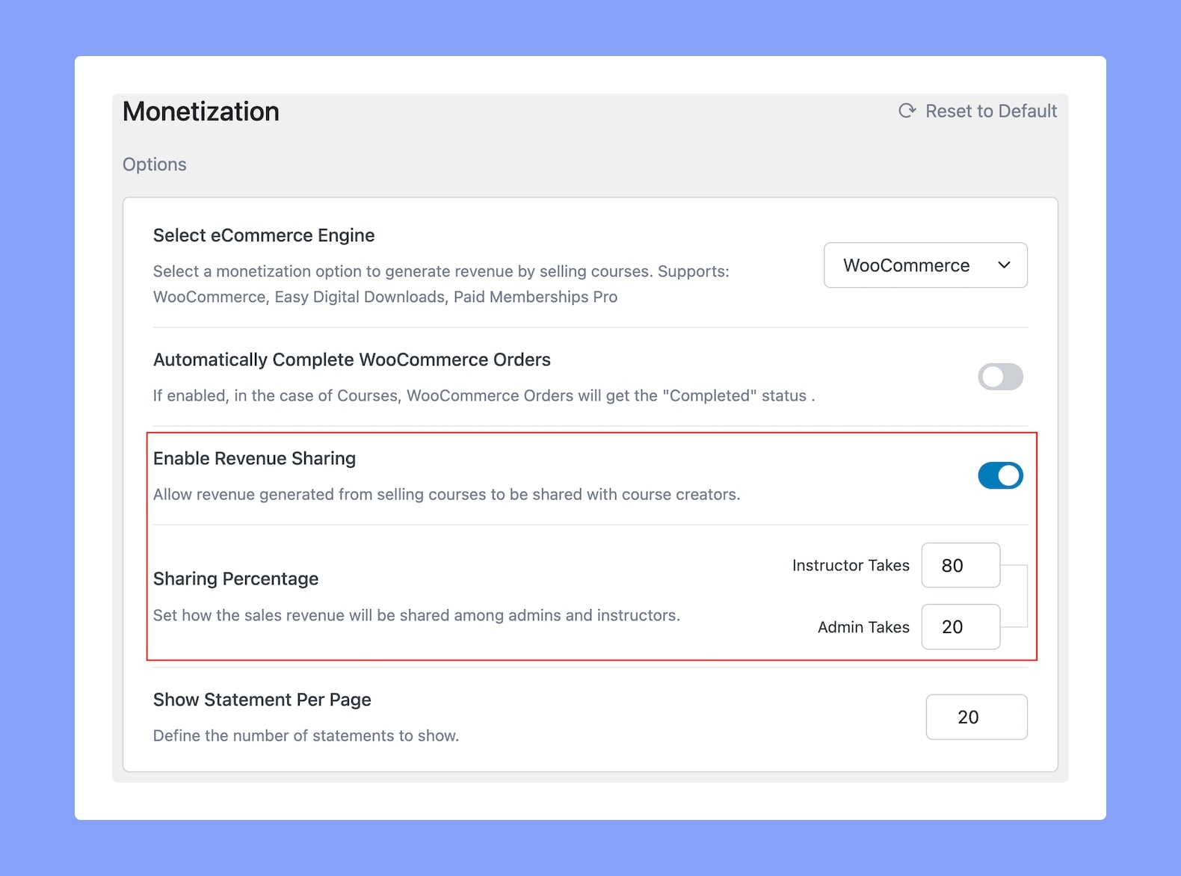Click description 'Define the number of statements to show.'
Viewport: 1181px width, 876px height.
[x=306, y=735]
